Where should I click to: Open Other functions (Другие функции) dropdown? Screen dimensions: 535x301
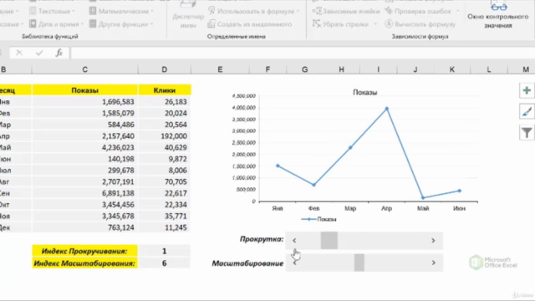[120, 24]
